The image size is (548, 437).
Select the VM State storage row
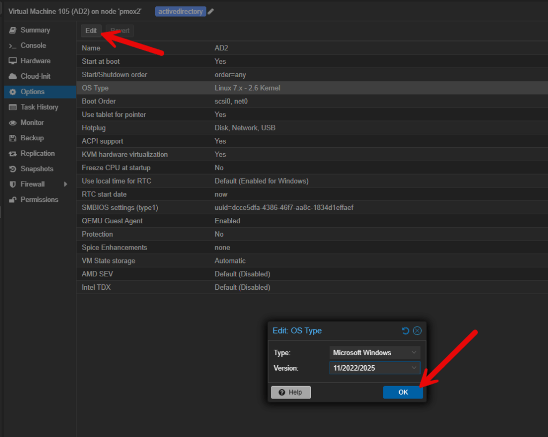[312, 260]
